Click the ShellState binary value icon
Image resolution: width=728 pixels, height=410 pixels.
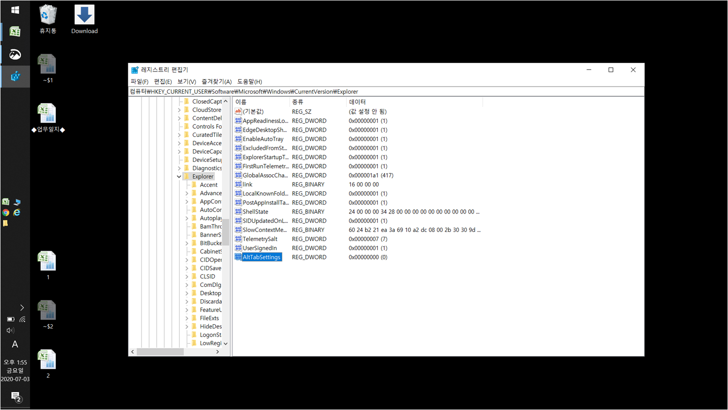238,212
